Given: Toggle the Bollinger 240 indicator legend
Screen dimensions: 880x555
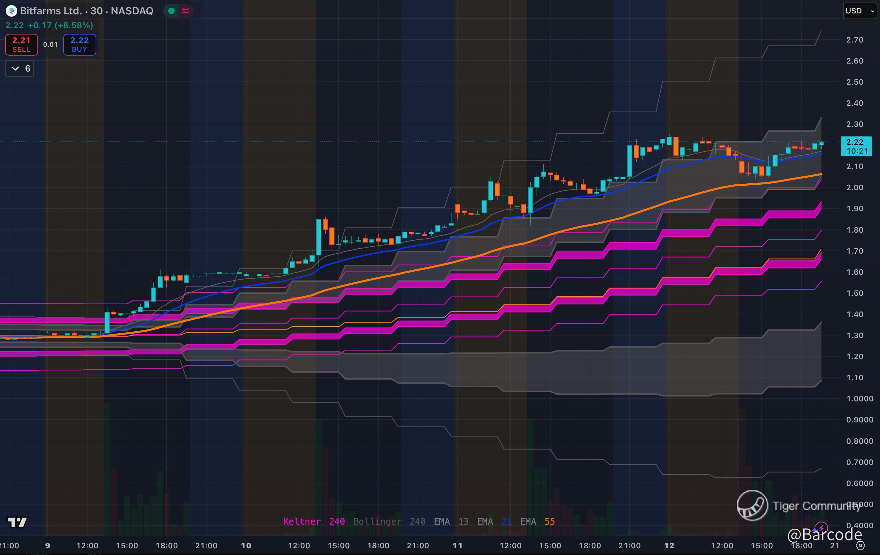Looking at the screenshot, I should point(389,521).
